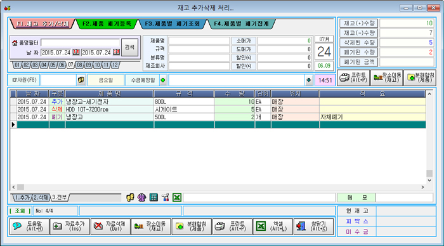Click the 도매가 label button

pos(244,49)
